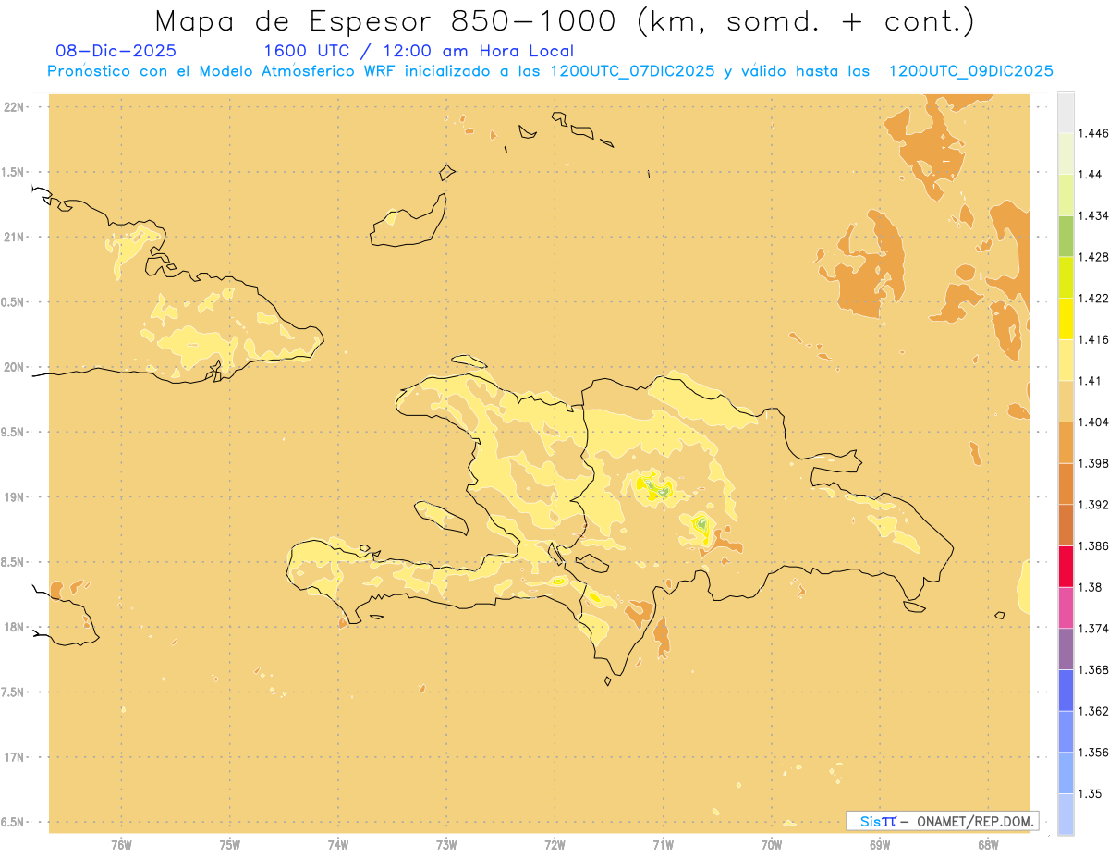Screen dimensions: 1109x857
Task: Select the date text '08-Dic-2025'
Action: click(116, 51)
